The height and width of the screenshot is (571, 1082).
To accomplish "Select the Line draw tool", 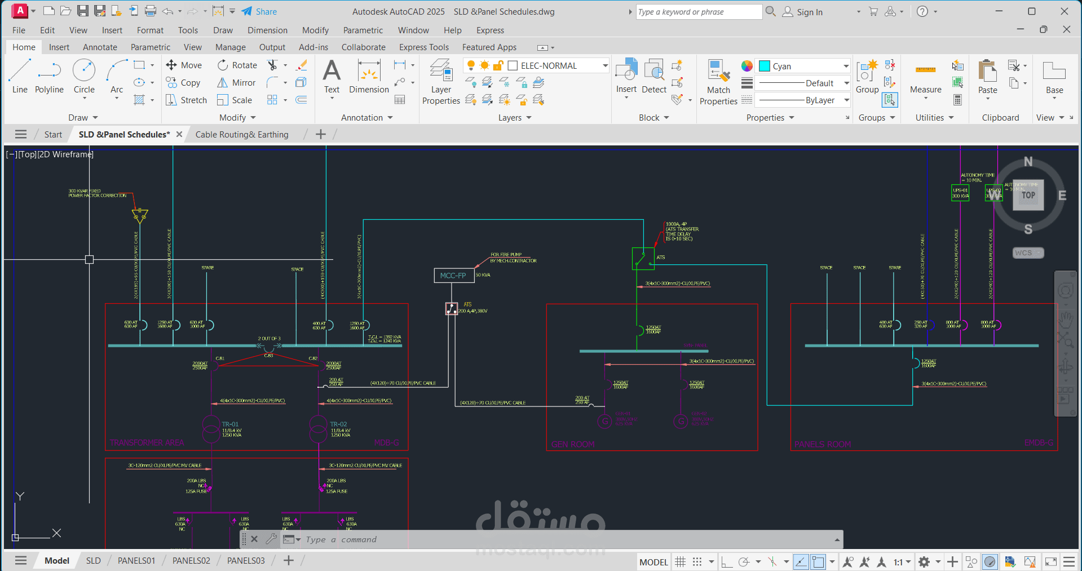I will click(20, 76).
